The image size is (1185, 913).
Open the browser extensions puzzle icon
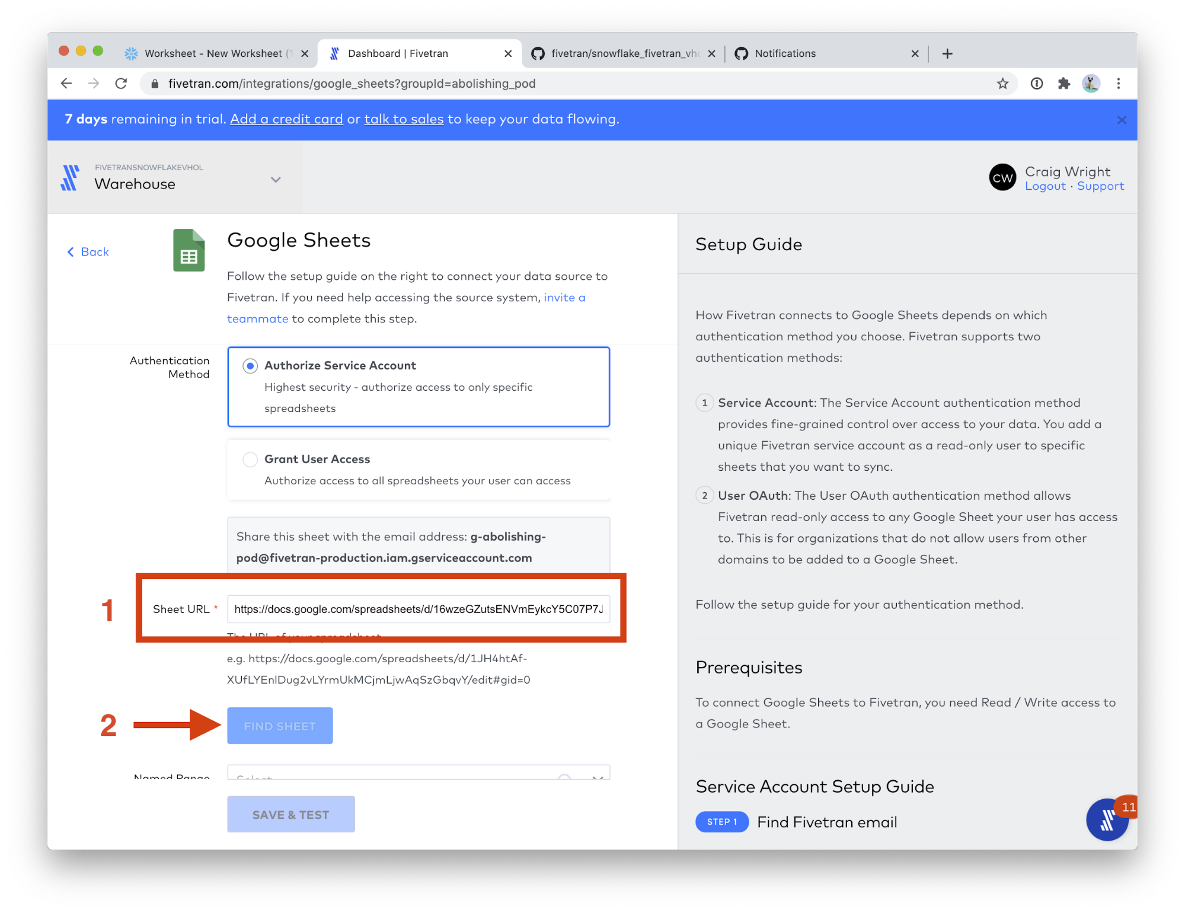1063,84
